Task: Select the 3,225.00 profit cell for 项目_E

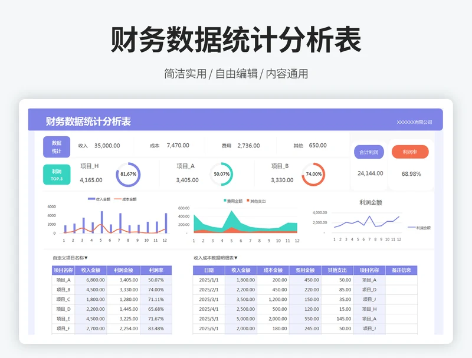Action: coord(123,318)
